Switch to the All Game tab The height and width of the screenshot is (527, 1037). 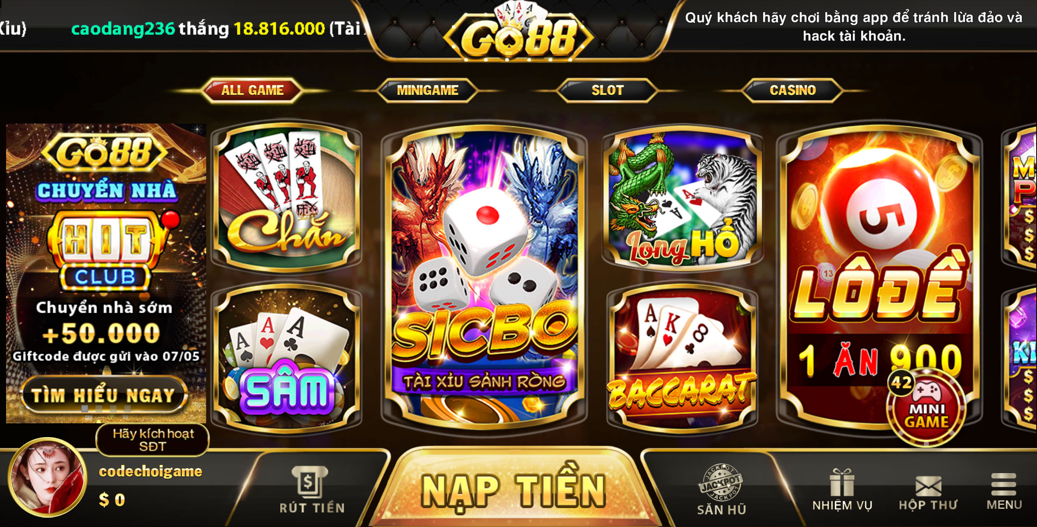[x=252, y=90]
